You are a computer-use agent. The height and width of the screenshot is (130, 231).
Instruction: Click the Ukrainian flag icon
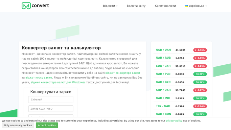pos(186,6)
